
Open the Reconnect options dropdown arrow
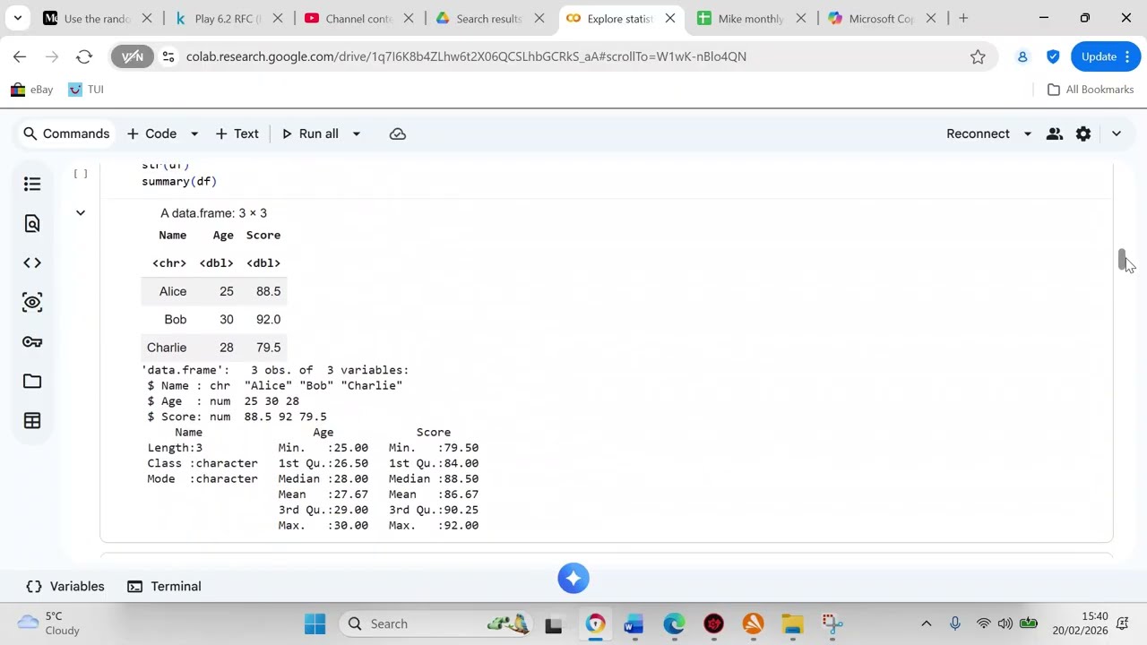tap(1027, 133)
